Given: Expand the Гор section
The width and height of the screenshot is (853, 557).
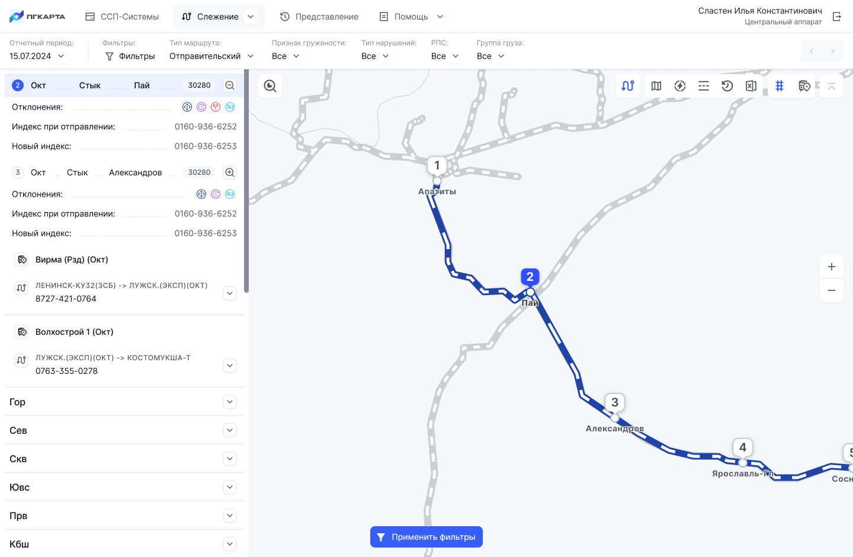Looking at the screenshot, I should 230,402.
